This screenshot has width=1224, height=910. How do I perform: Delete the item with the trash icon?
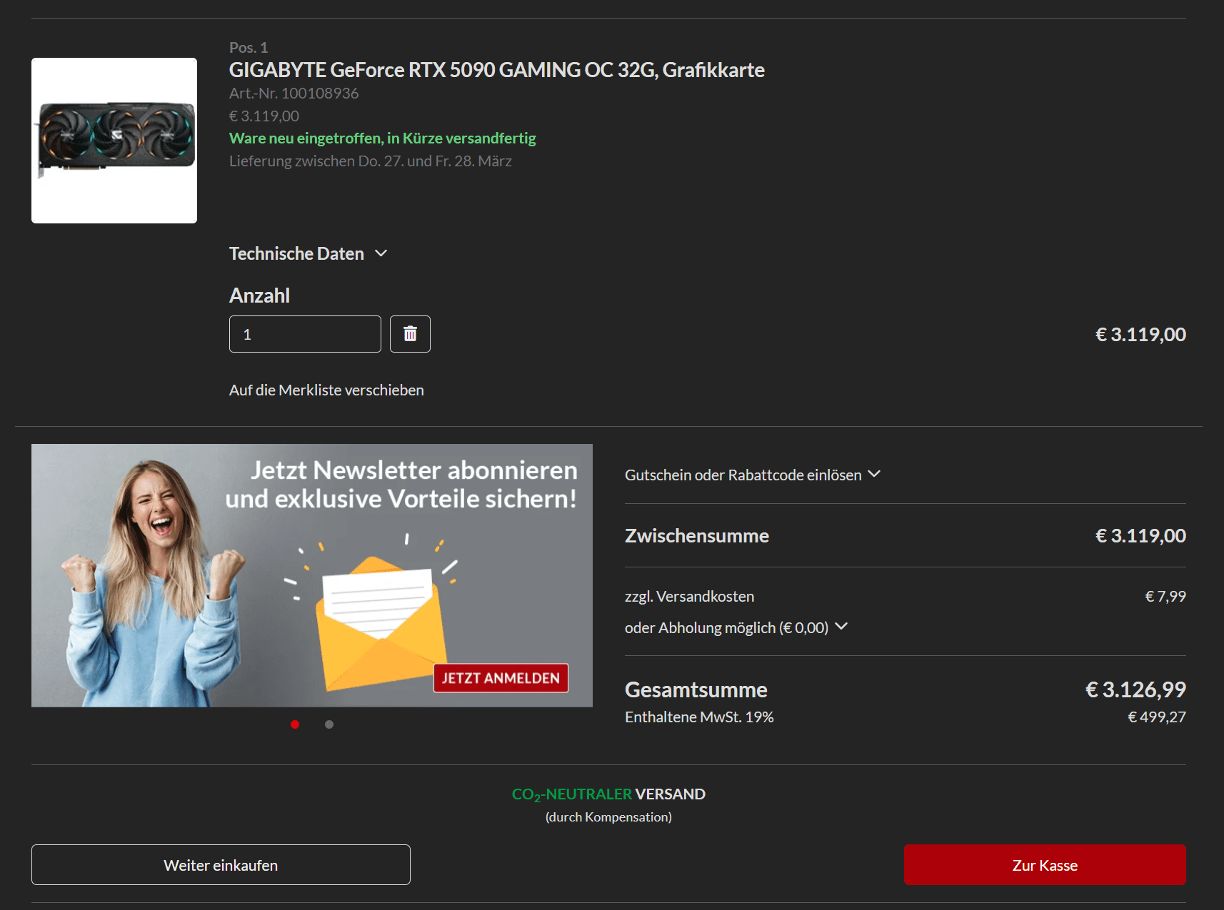(410, 334)
